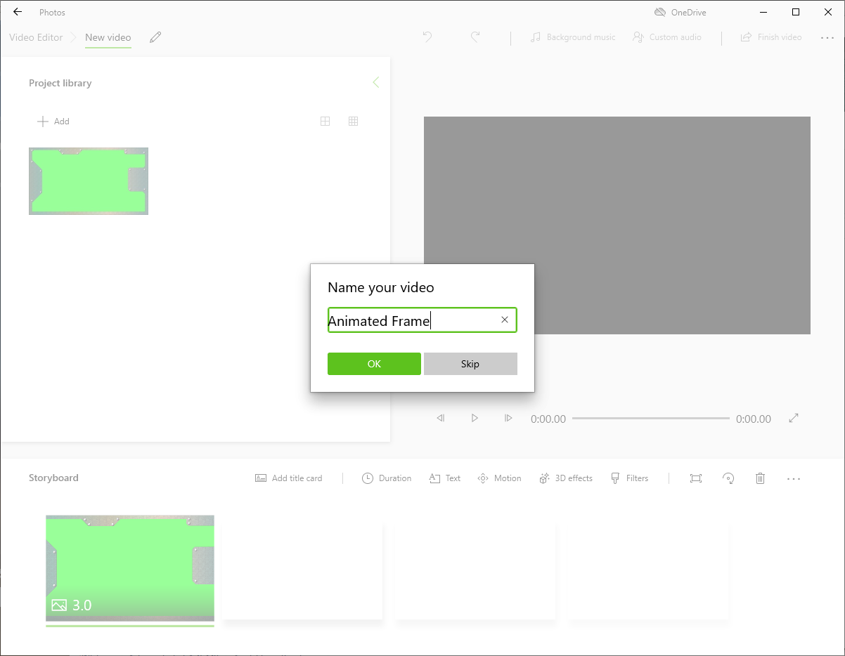Skip naming the video

point(470,364)
